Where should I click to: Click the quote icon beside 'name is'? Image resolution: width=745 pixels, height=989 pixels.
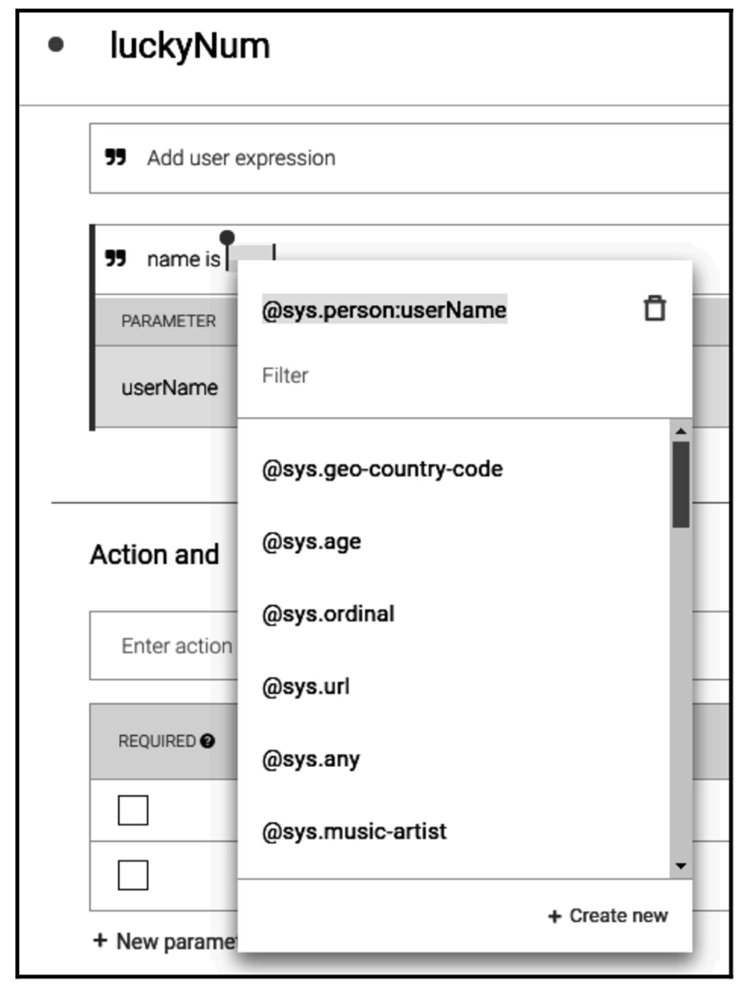(116, 259)
